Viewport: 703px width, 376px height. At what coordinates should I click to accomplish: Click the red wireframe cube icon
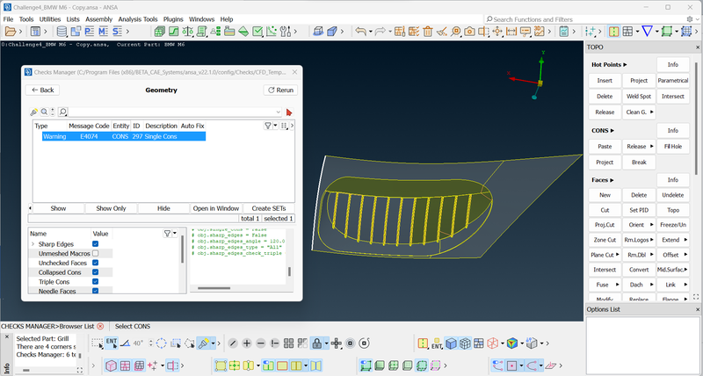[493, 343]
